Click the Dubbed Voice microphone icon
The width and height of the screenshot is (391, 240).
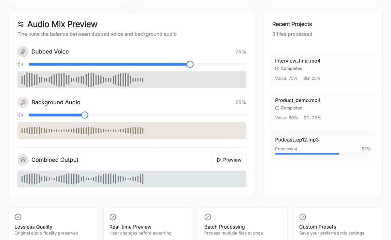22,51
